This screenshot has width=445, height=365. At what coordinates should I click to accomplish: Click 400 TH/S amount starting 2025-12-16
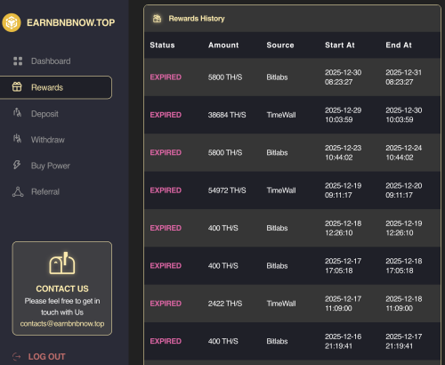click(222, 341)
